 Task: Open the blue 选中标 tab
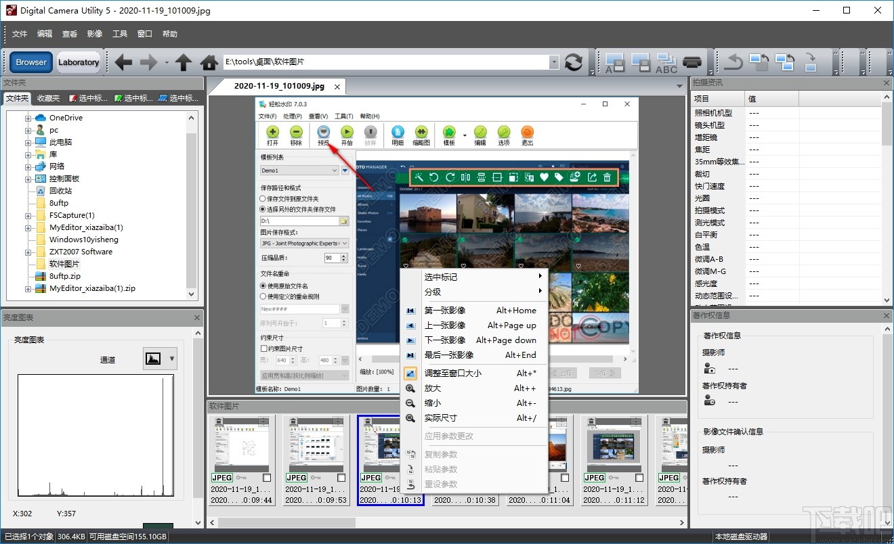177,98
